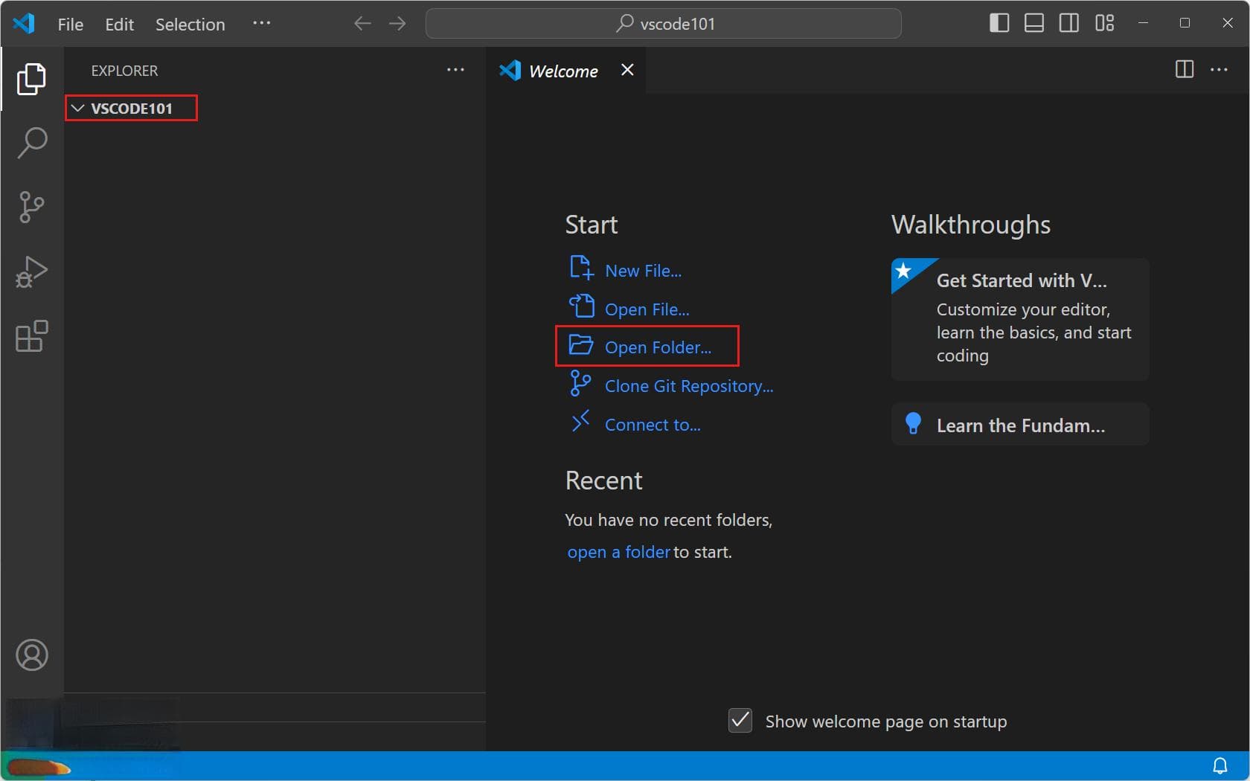This screenshot has height=781, width=1250.
Task: Click the 'You have no recent folders,' text
Action: [668, 520]
